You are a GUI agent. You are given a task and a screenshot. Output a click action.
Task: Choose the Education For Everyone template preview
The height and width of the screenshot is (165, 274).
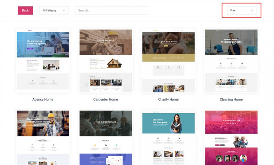click(168, 137)
